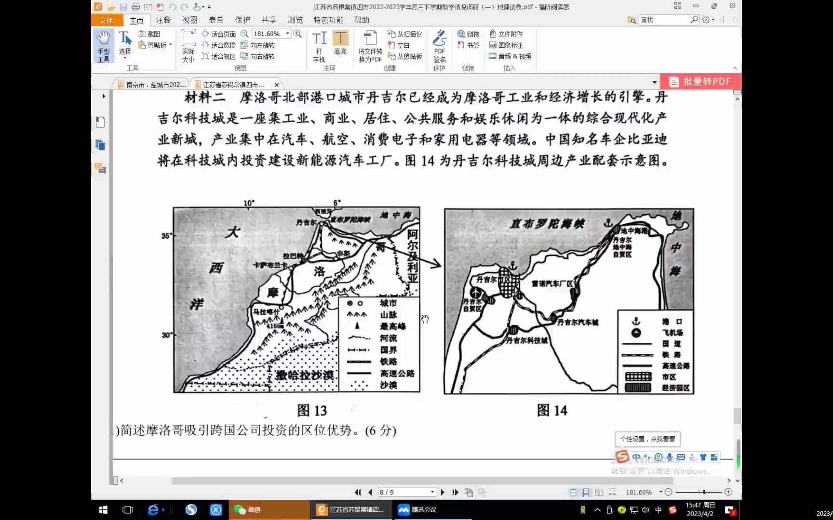The width and height of the screenshot is (833, 520).
Task: Open PDF Sign (PDF签名)
Action: (x=440, y=46)
